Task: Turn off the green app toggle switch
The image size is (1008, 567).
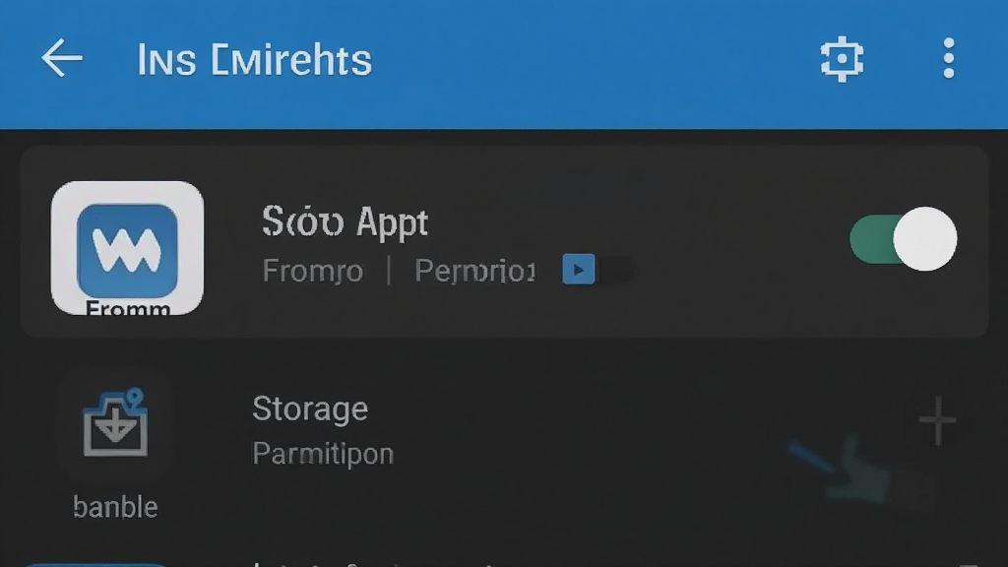Action: click(x=903, y=239)
